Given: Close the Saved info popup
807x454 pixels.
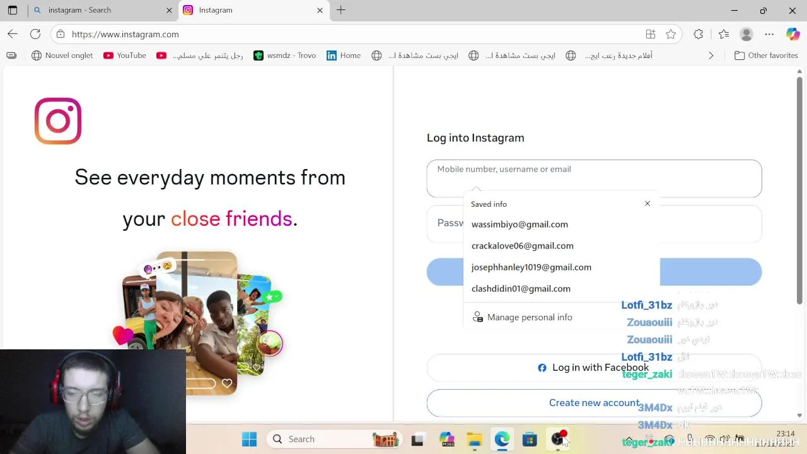Looking at the screenshot, I should (x=647, y=204).
